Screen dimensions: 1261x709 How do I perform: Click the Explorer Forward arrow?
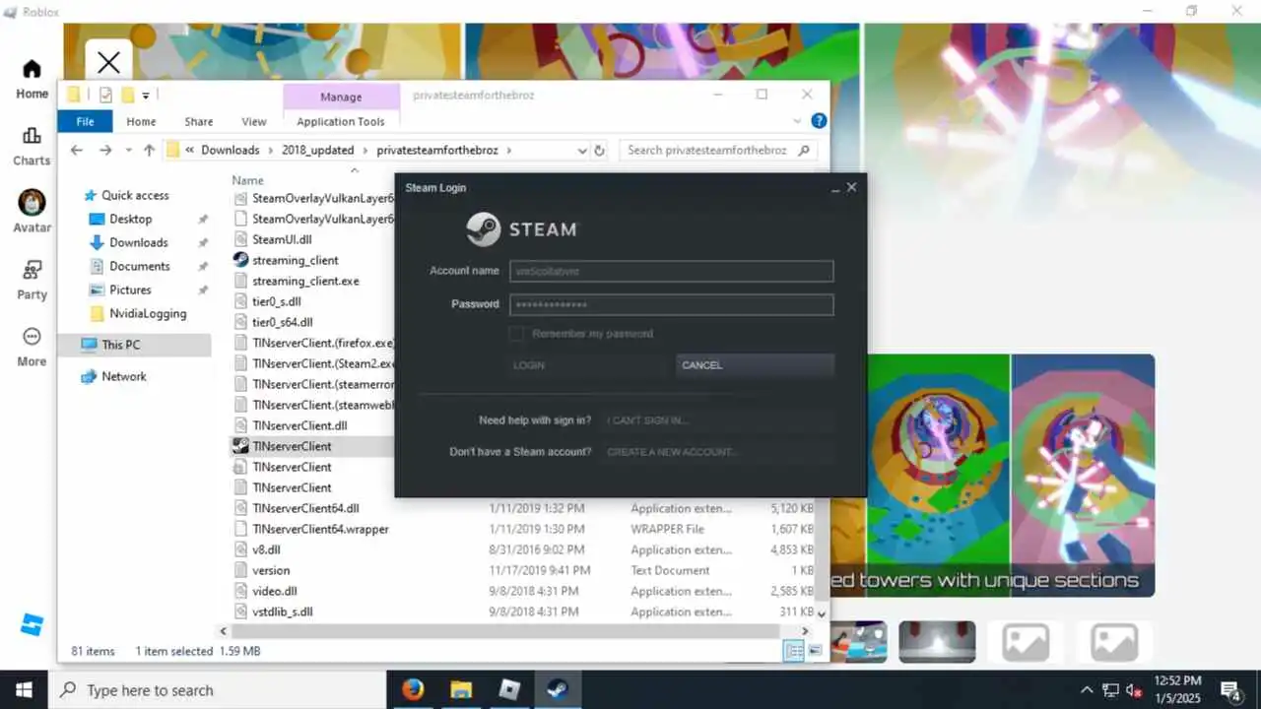105,150
